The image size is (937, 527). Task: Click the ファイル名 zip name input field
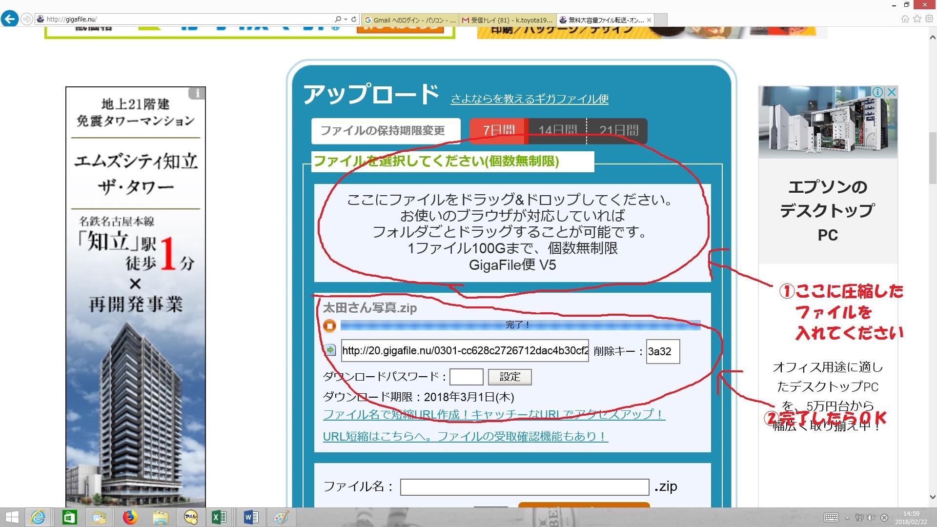525,487
